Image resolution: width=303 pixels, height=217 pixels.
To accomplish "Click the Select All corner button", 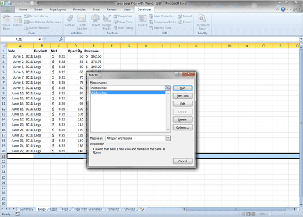I will click(3, 46).
